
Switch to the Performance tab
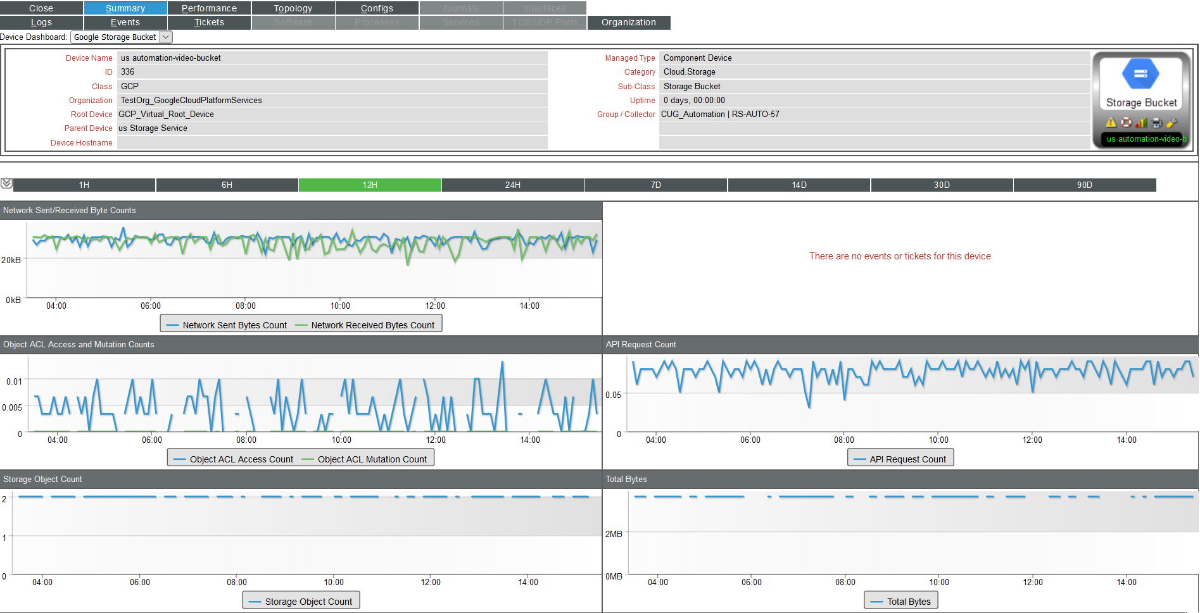[209, 8]
